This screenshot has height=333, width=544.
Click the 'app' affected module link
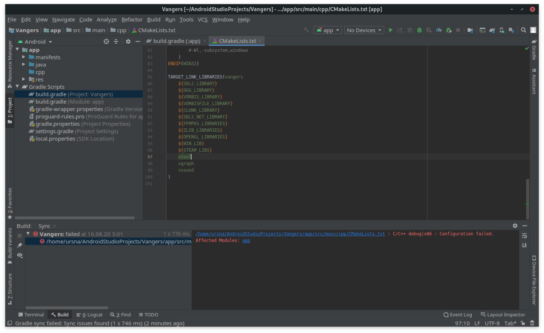[x=246, y=240]
